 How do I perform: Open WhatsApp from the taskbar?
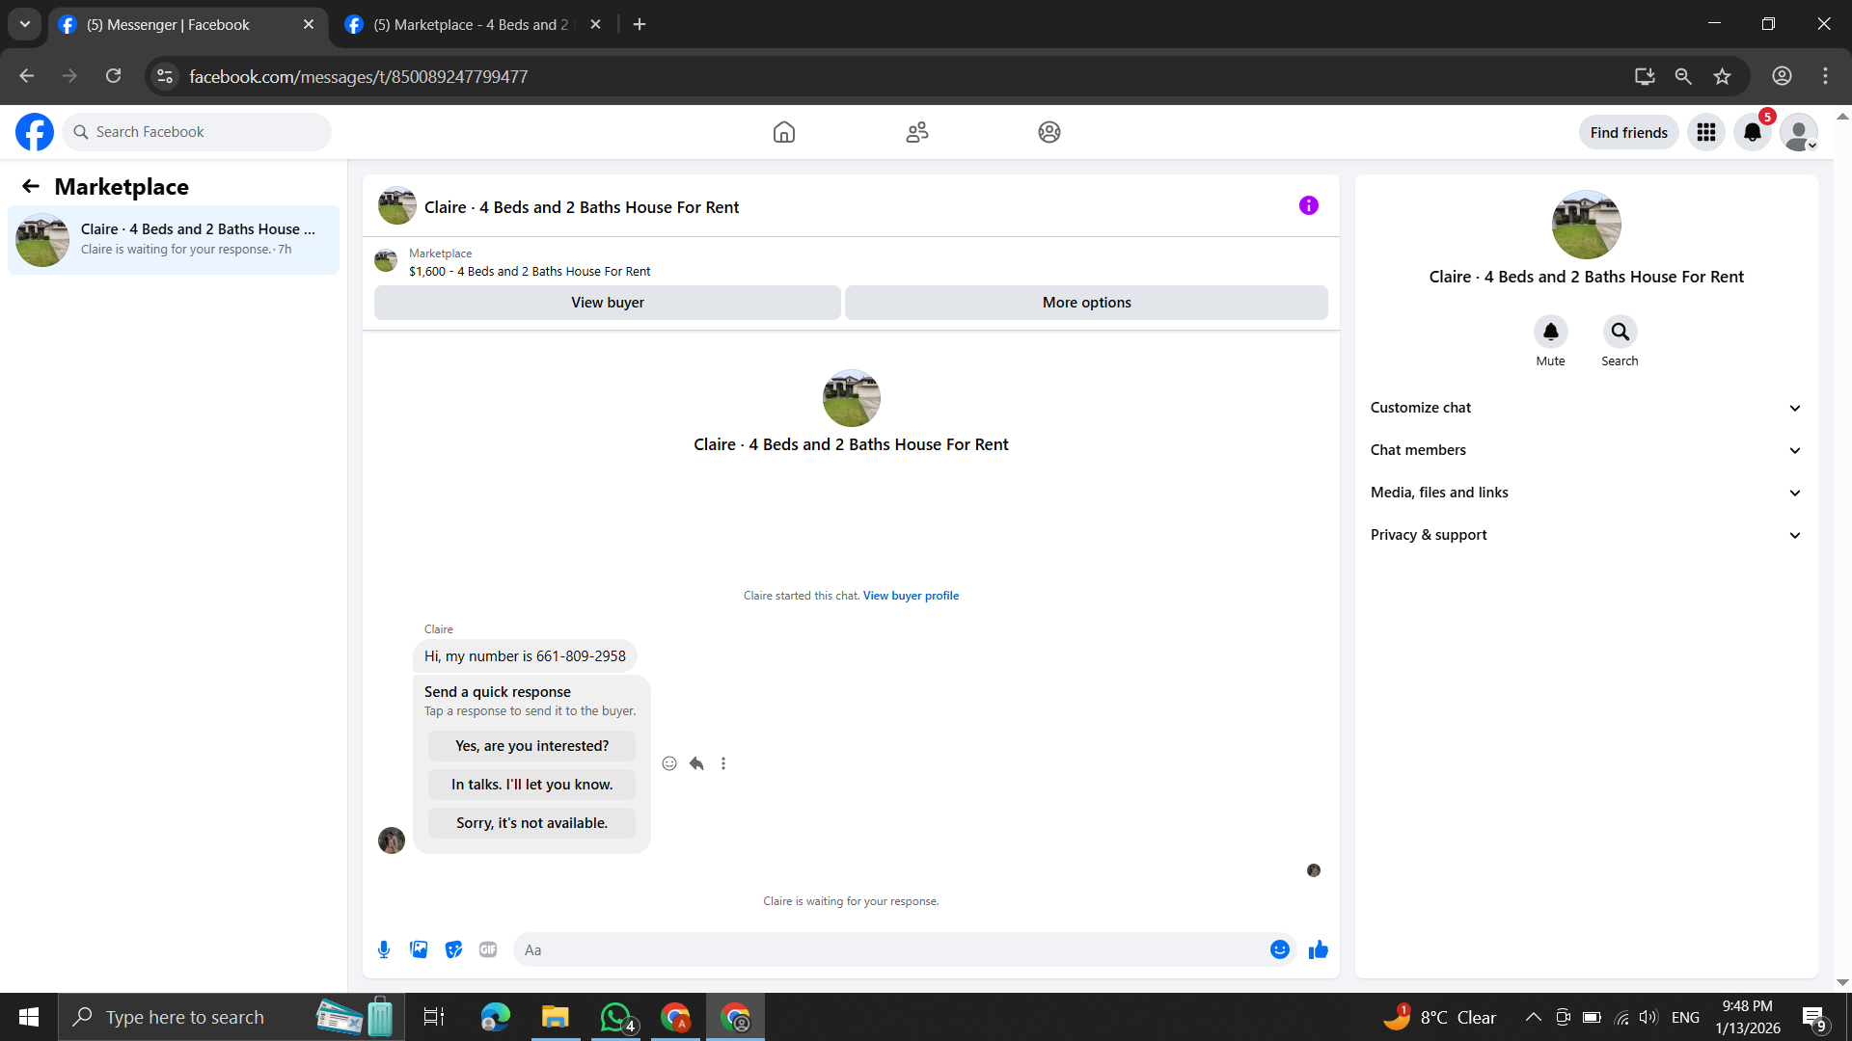(x=615, y=1017)
